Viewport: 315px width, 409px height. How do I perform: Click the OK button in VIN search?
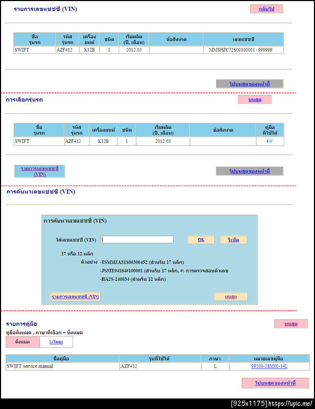coord(201,240)
